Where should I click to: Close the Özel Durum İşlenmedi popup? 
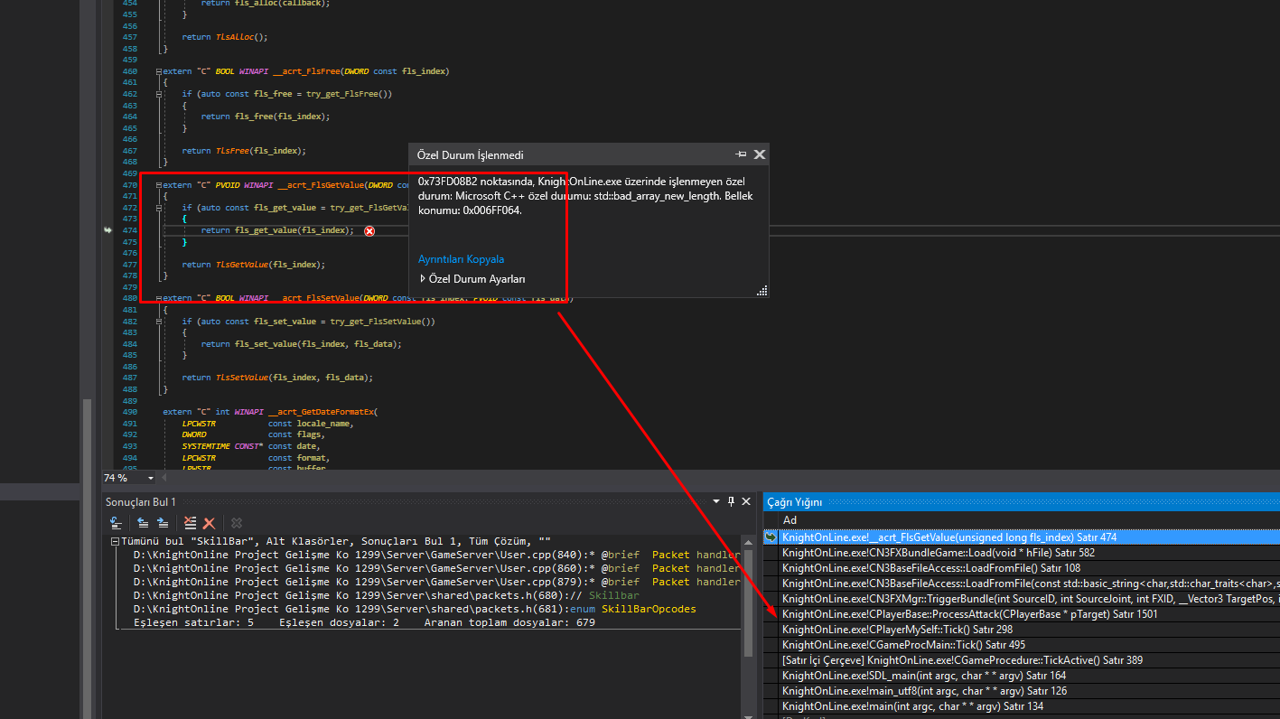[x=760, y=154]
